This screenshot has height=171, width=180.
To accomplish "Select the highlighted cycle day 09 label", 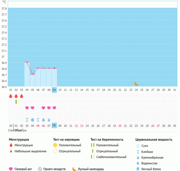I will tap(54, 90).
